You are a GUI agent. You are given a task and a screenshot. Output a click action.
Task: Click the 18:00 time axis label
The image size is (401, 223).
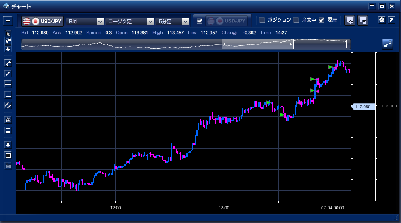[x=224, y=208]
